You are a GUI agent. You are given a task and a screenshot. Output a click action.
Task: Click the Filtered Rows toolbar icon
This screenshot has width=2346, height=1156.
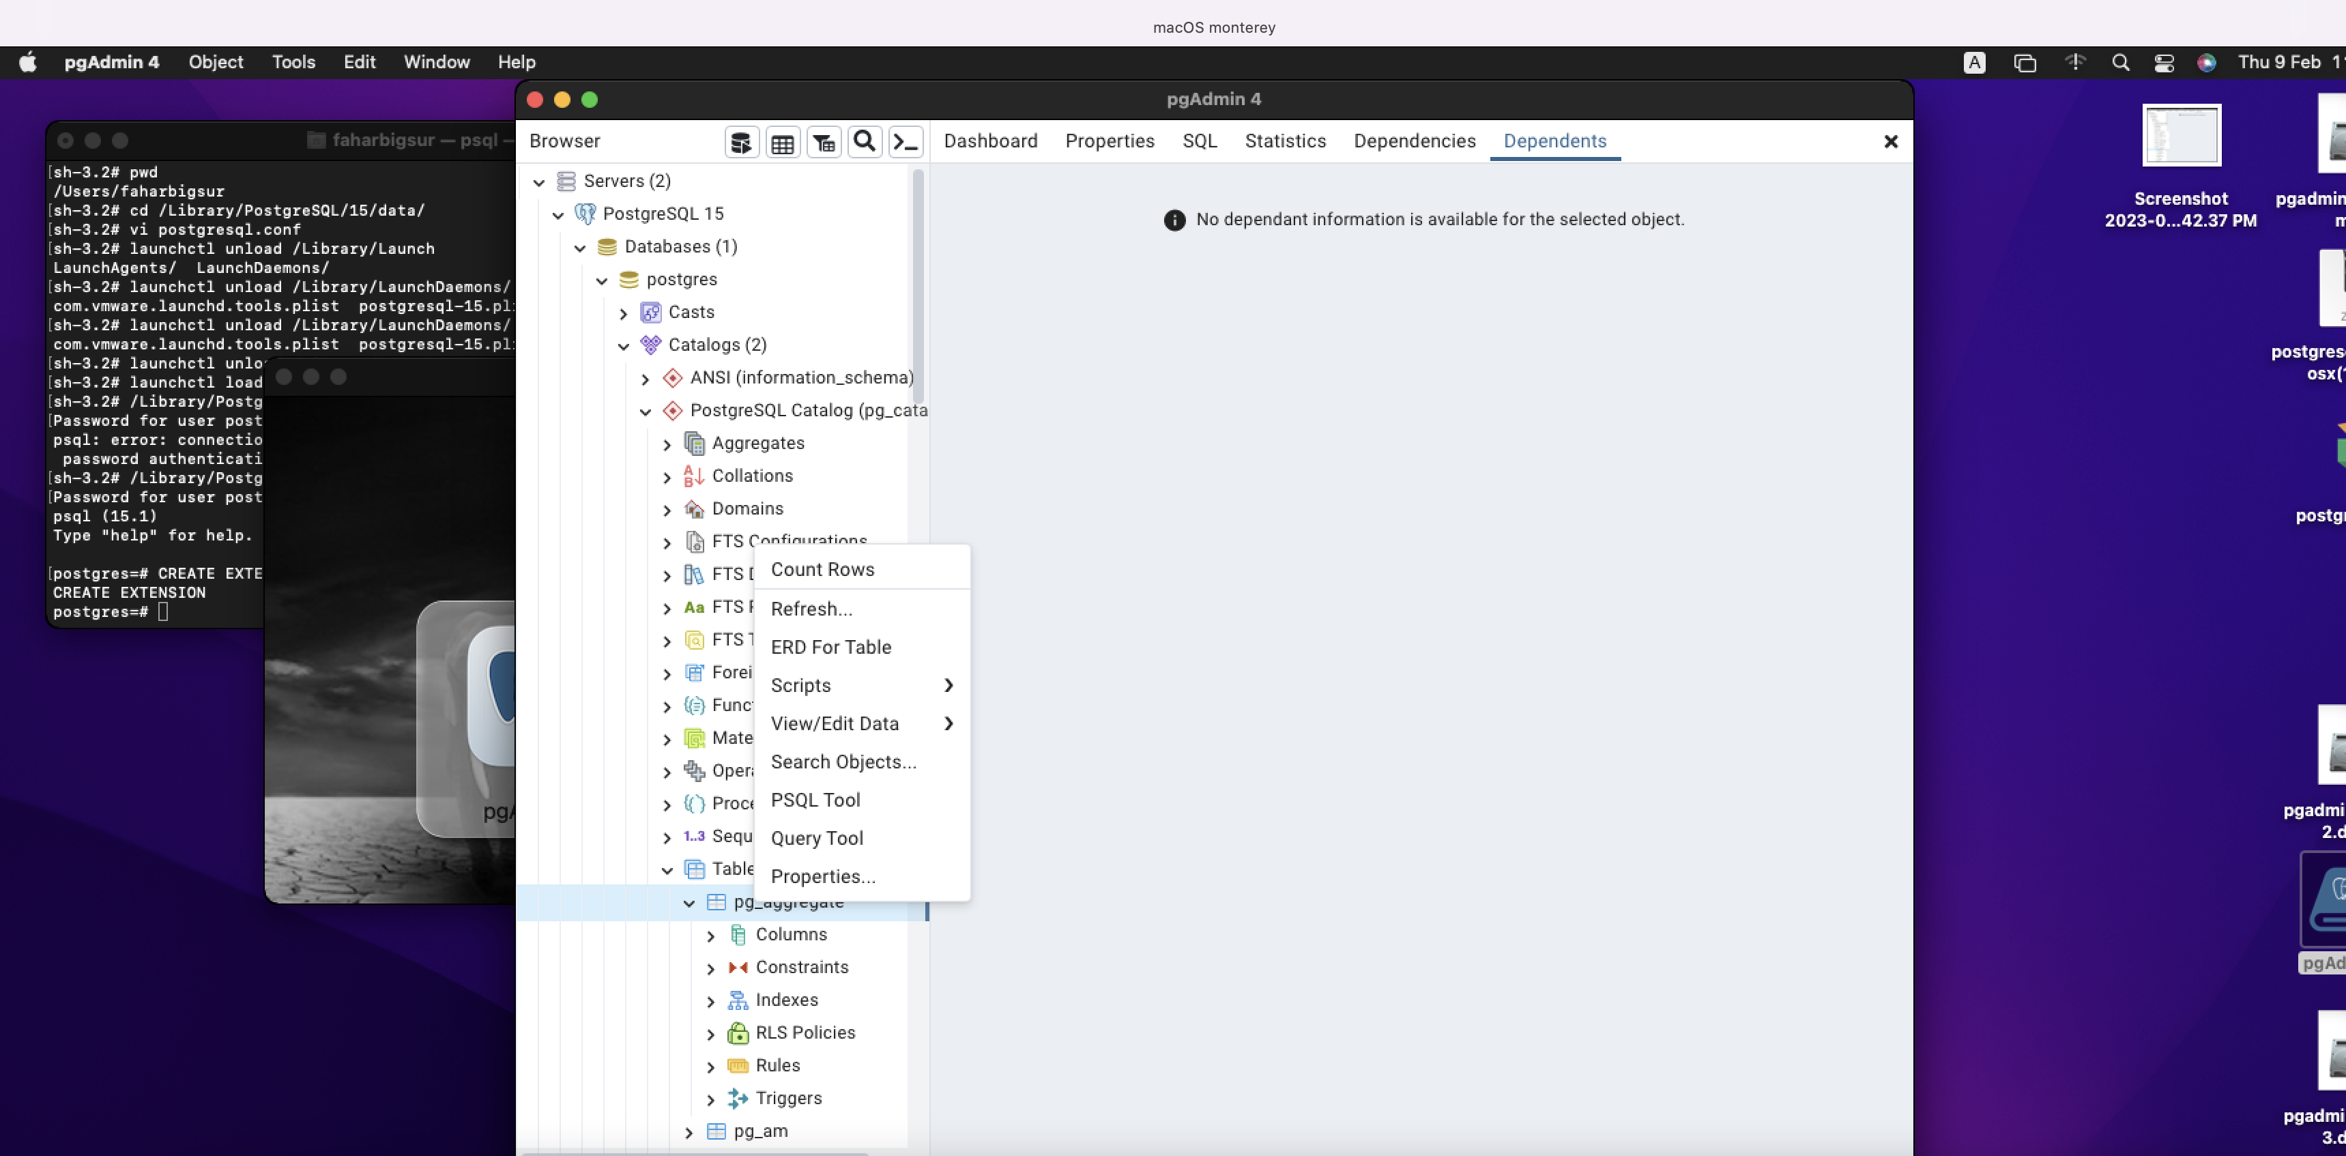click(824, 142)
